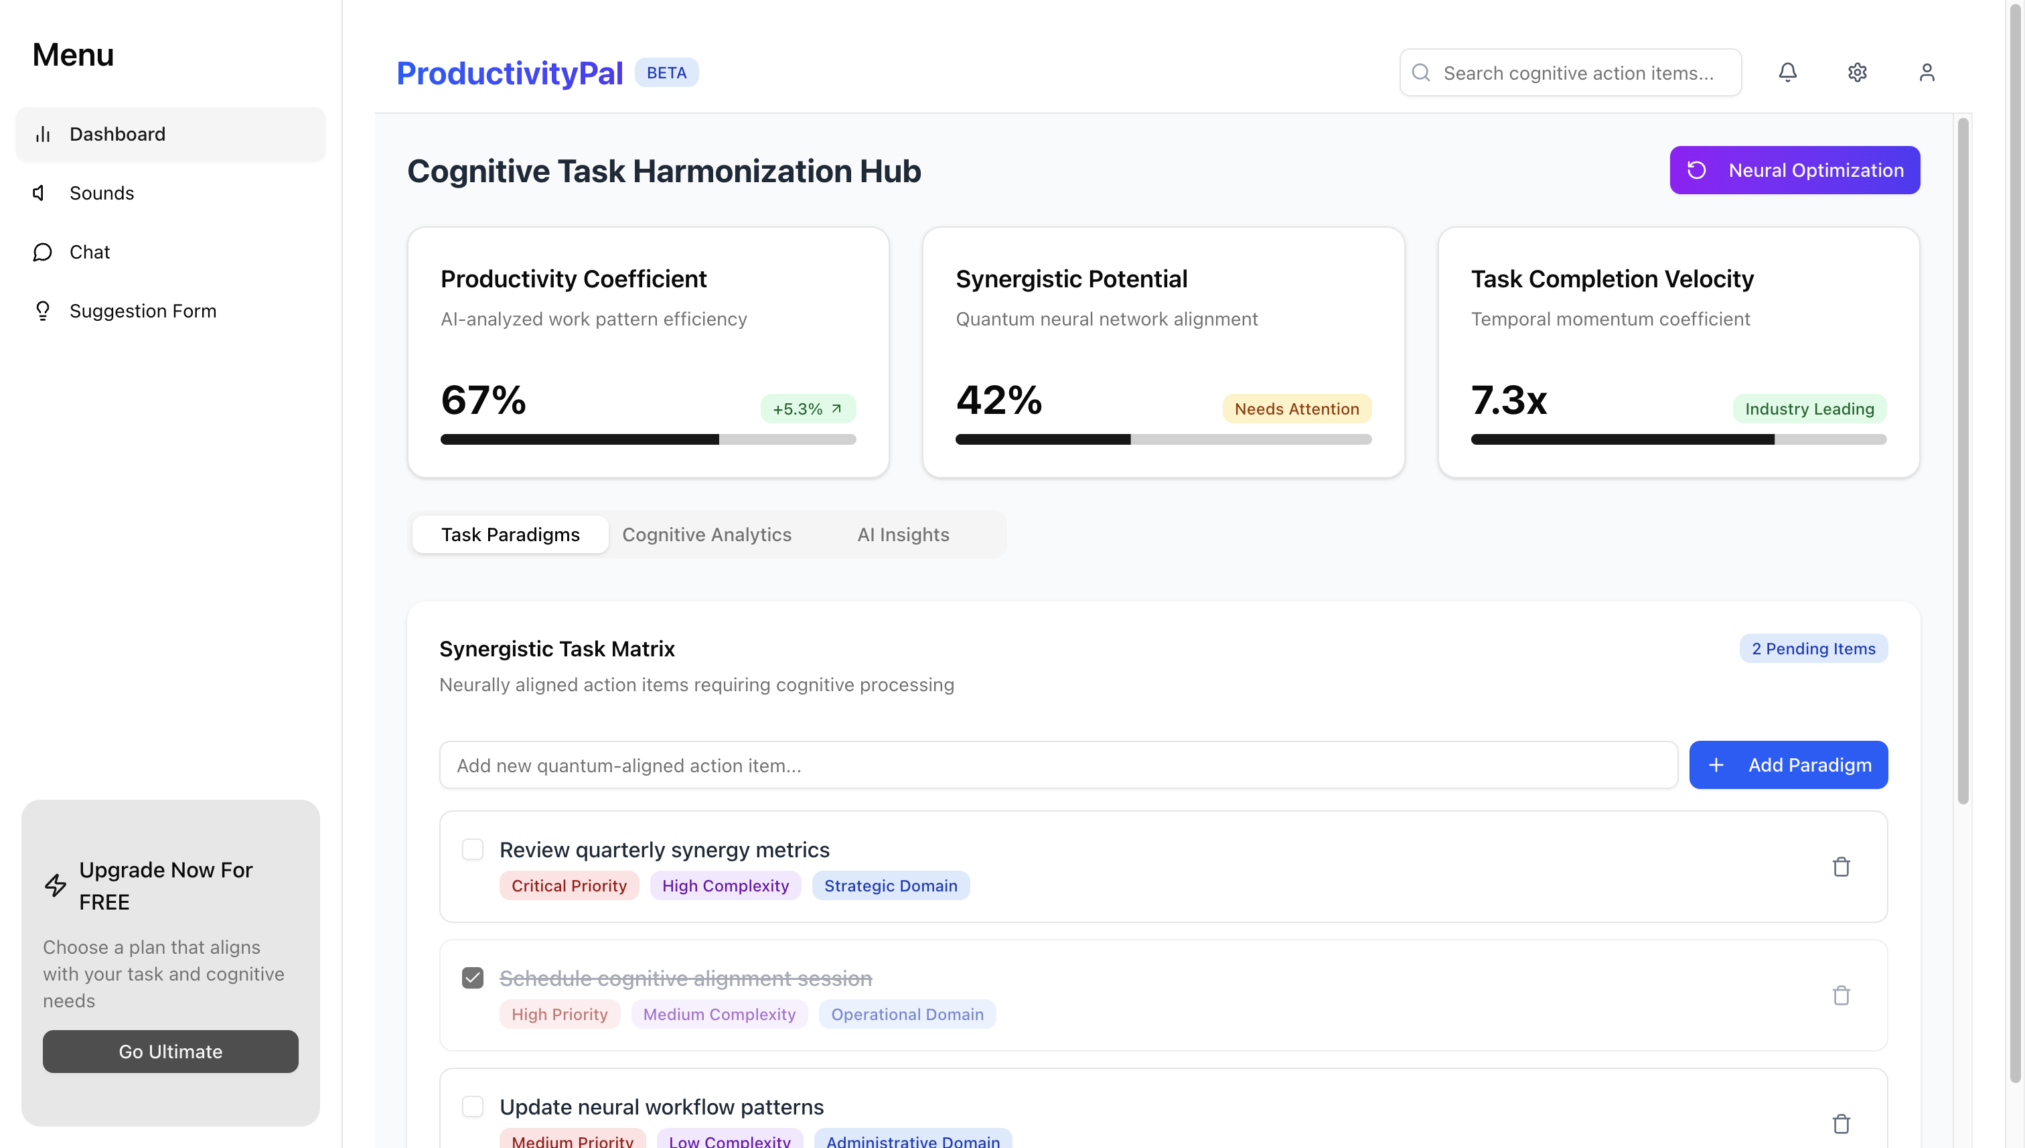Viewport: 2025px width, 1148px height.
Task: Switch to the AI Insights tab
Action: coord(903,534)
